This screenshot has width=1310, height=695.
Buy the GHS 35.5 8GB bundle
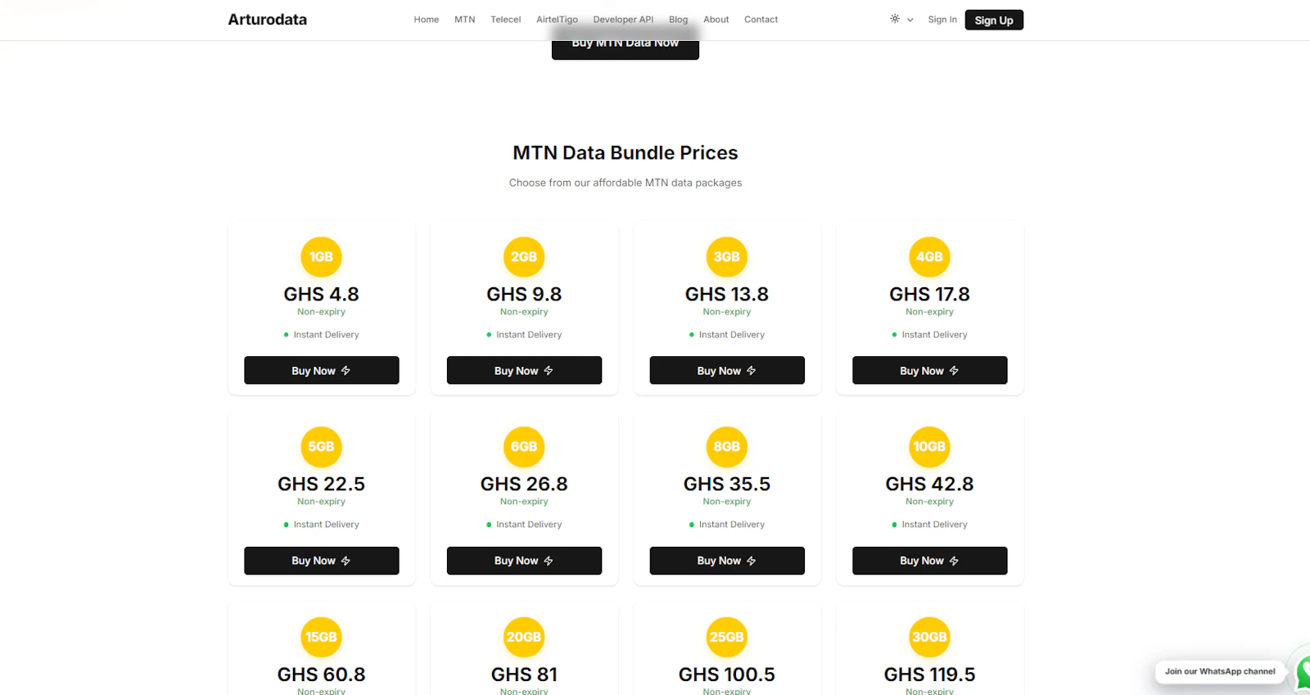(x=727, y=561)
